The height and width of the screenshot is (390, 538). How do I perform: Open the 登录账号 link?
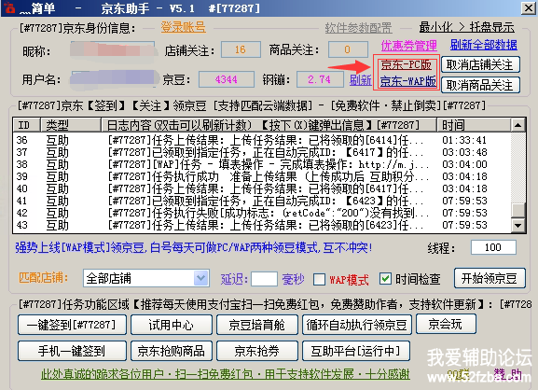(184, 27)
